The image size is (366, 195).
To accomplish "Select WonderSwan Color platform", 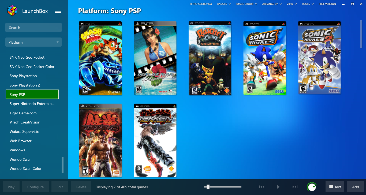I will click(32, 168).
